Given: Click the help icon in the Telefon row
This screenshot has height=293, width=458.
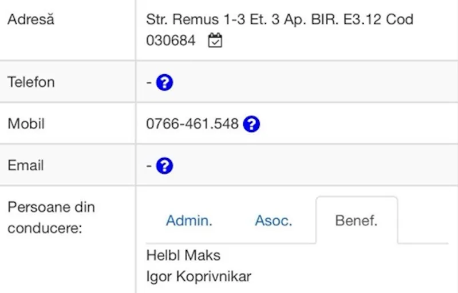Looking at the screenshot, I should pos(164,82).
